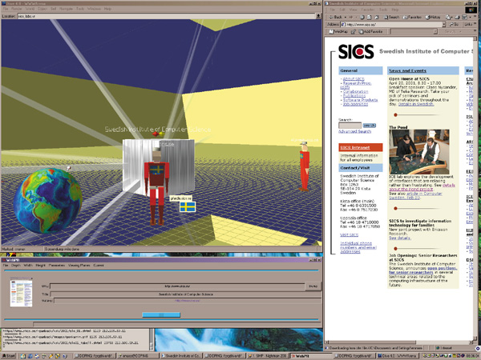This screenshot has width=481, height=360.
Task: Open the Tools menu in Internet Explorer
Action: (x=383, y=10)
